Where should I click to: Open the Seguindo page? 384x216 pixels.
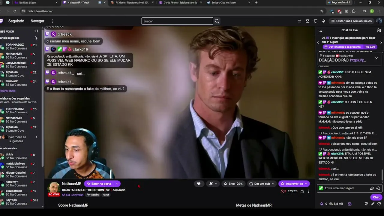coord(16,21)
